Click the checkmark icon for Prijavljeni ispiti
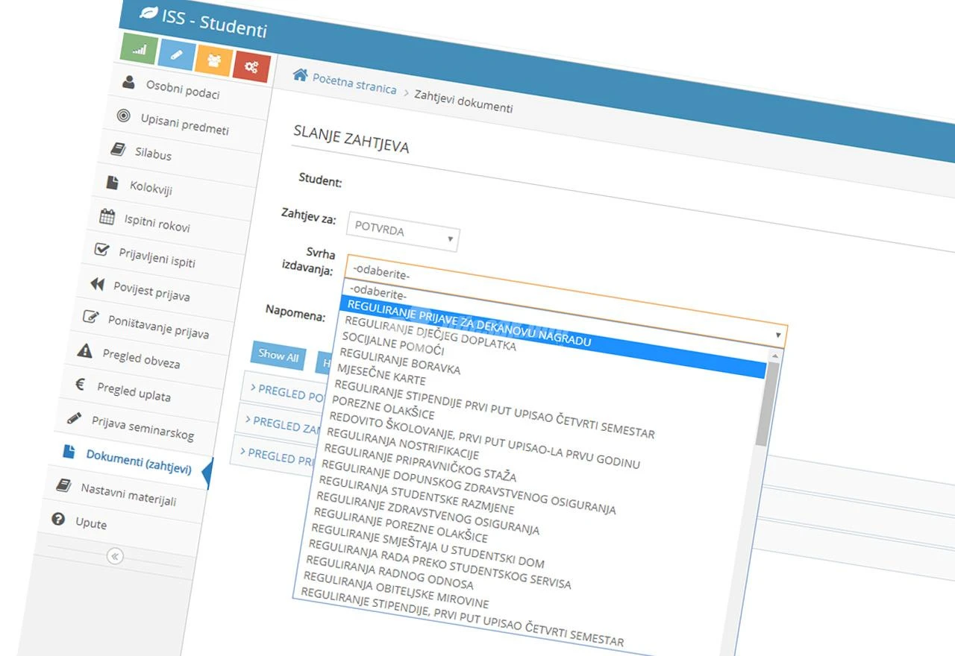Screen dimensions: 955x656 (x=102, y=250)
